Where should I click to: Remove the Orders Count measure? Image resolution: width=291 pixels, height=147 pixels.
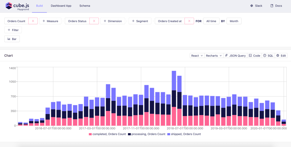coord(33,21)
